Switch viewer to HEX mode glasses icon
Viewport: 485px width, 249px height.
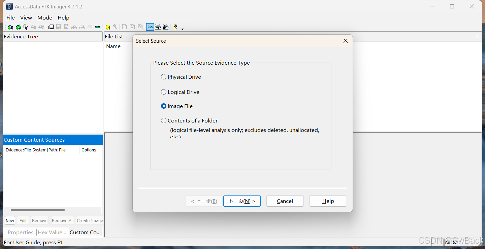pyautogui.click(x=166, y=27)
